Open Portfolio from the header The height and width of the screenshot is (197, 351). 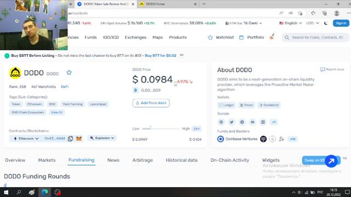point(252,37)
